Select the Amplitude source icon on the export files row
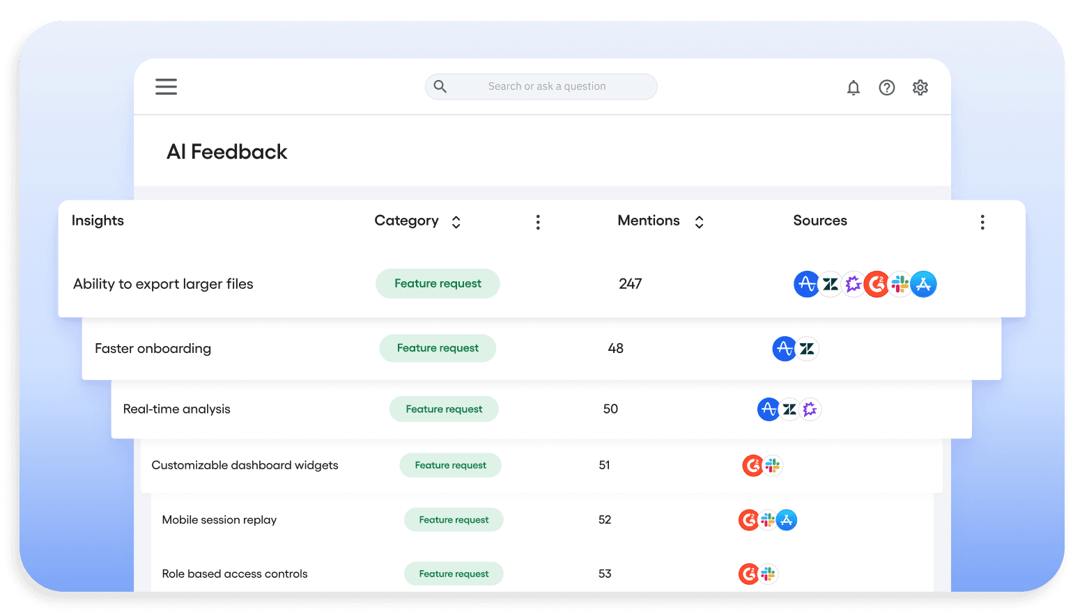The image size is (1073, 614). click(807, 284)
